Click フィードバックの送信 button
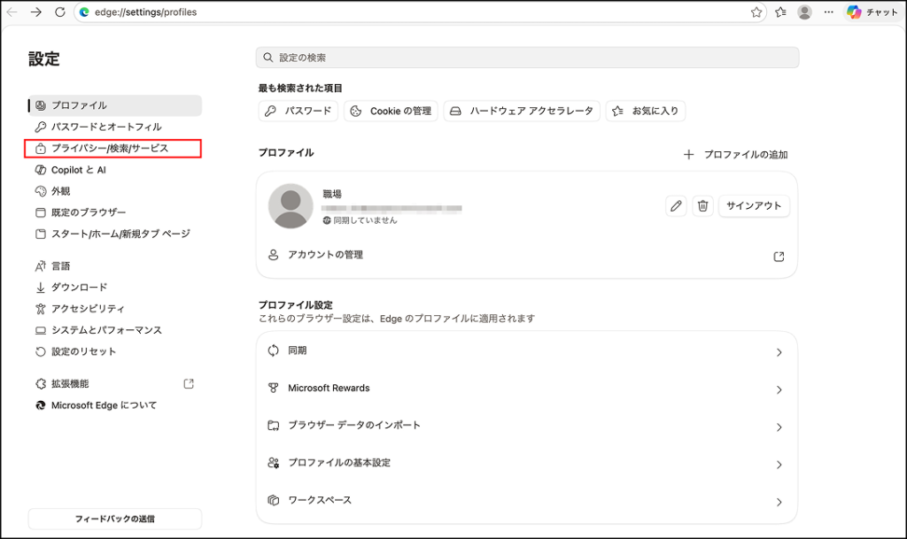Screen dimensions: 907x539 [115, 519]
